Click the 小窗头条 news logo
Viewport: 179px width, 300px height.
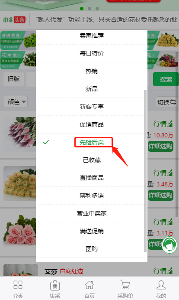(14, 20)
